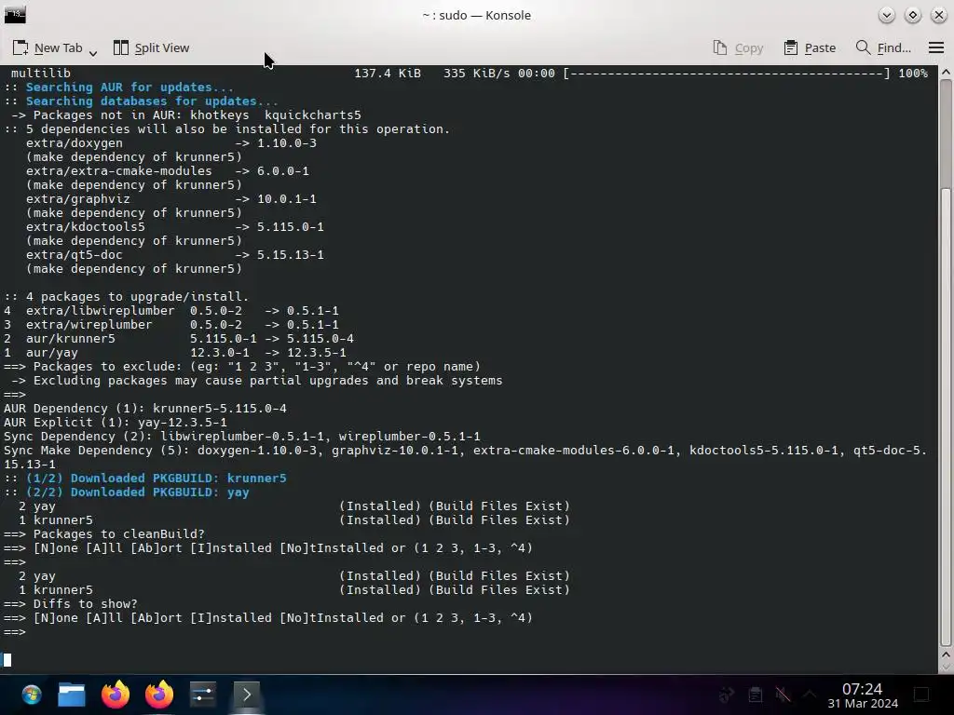This screenshot has height=715, width=954.
Task: Click text 'Searching databases for updates...'
Action: pyautogui.click(x=152, y=101)
